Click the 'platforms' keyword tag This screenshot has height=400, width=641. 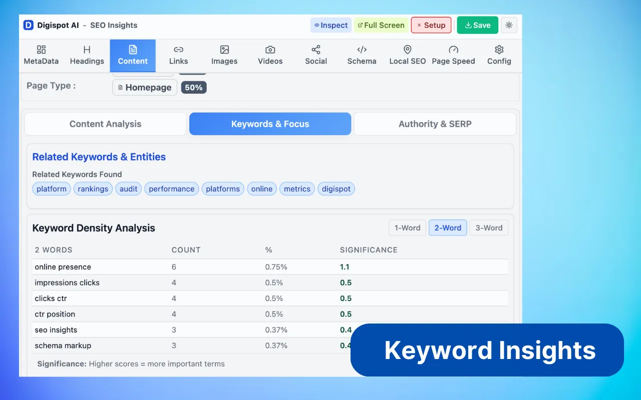(223, 188)
